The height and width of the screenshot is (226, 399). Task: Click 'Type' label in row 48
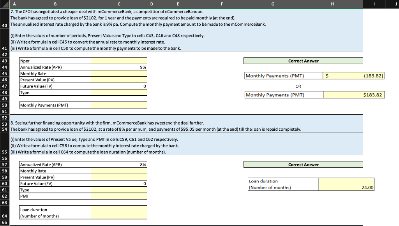[x=55, y=93]
